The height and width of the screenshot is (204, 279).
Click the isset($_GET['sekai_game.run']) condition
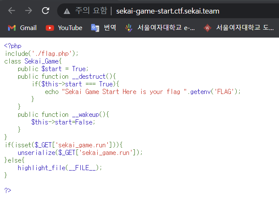pyautogui.click(x=64, y=145)
